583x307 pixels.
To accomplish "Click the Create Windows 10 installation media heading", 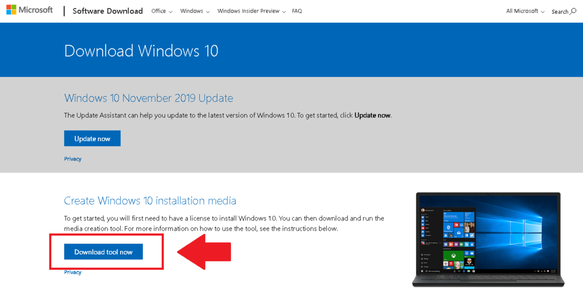I will coord(150,200).
